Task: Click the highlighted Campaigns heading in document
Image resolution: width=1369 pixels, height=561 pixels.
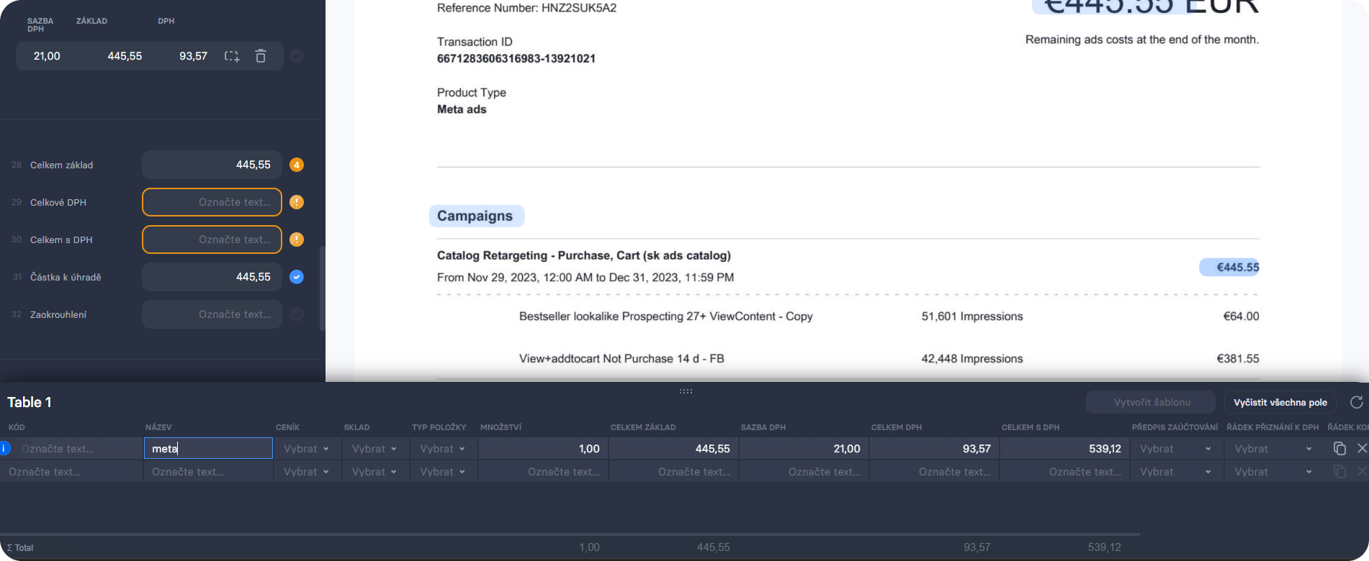Action: 475,216
